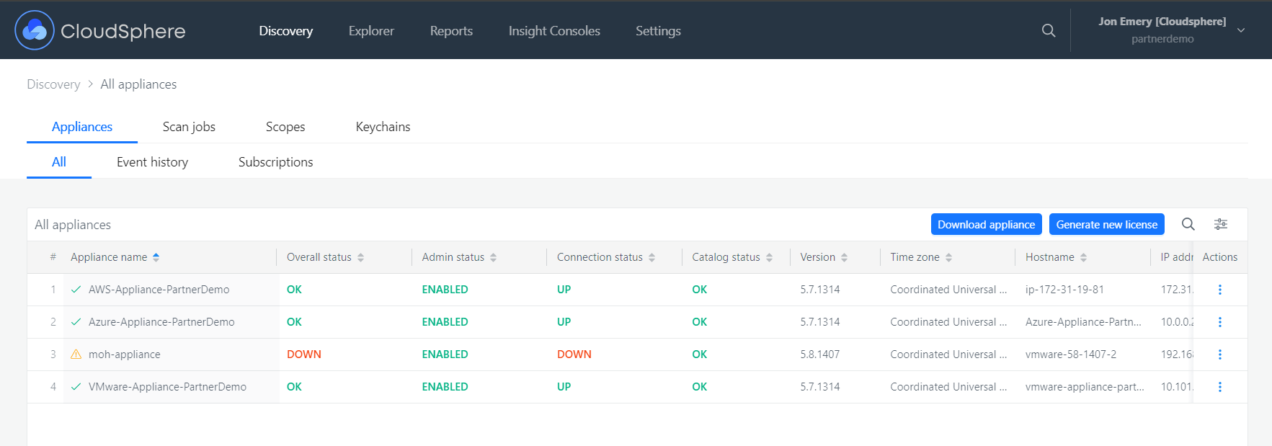Click the IP addr column header

1176,257
